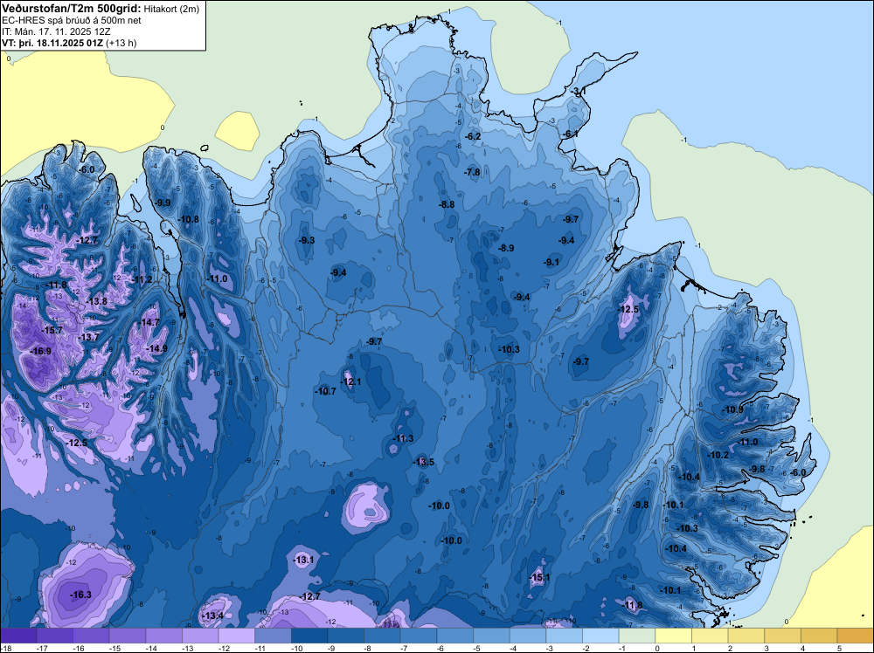The image size is (874, 653).
Task: Click the -9.1 temperature label
Action: pyautogui.click(x=552, y=262)
